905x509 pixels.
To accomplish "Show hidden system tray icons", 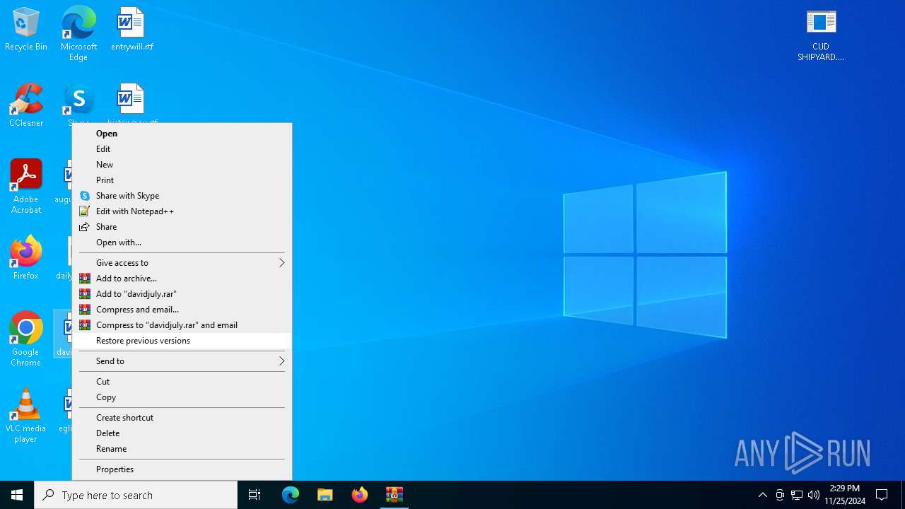I will (x=763, y=495).
